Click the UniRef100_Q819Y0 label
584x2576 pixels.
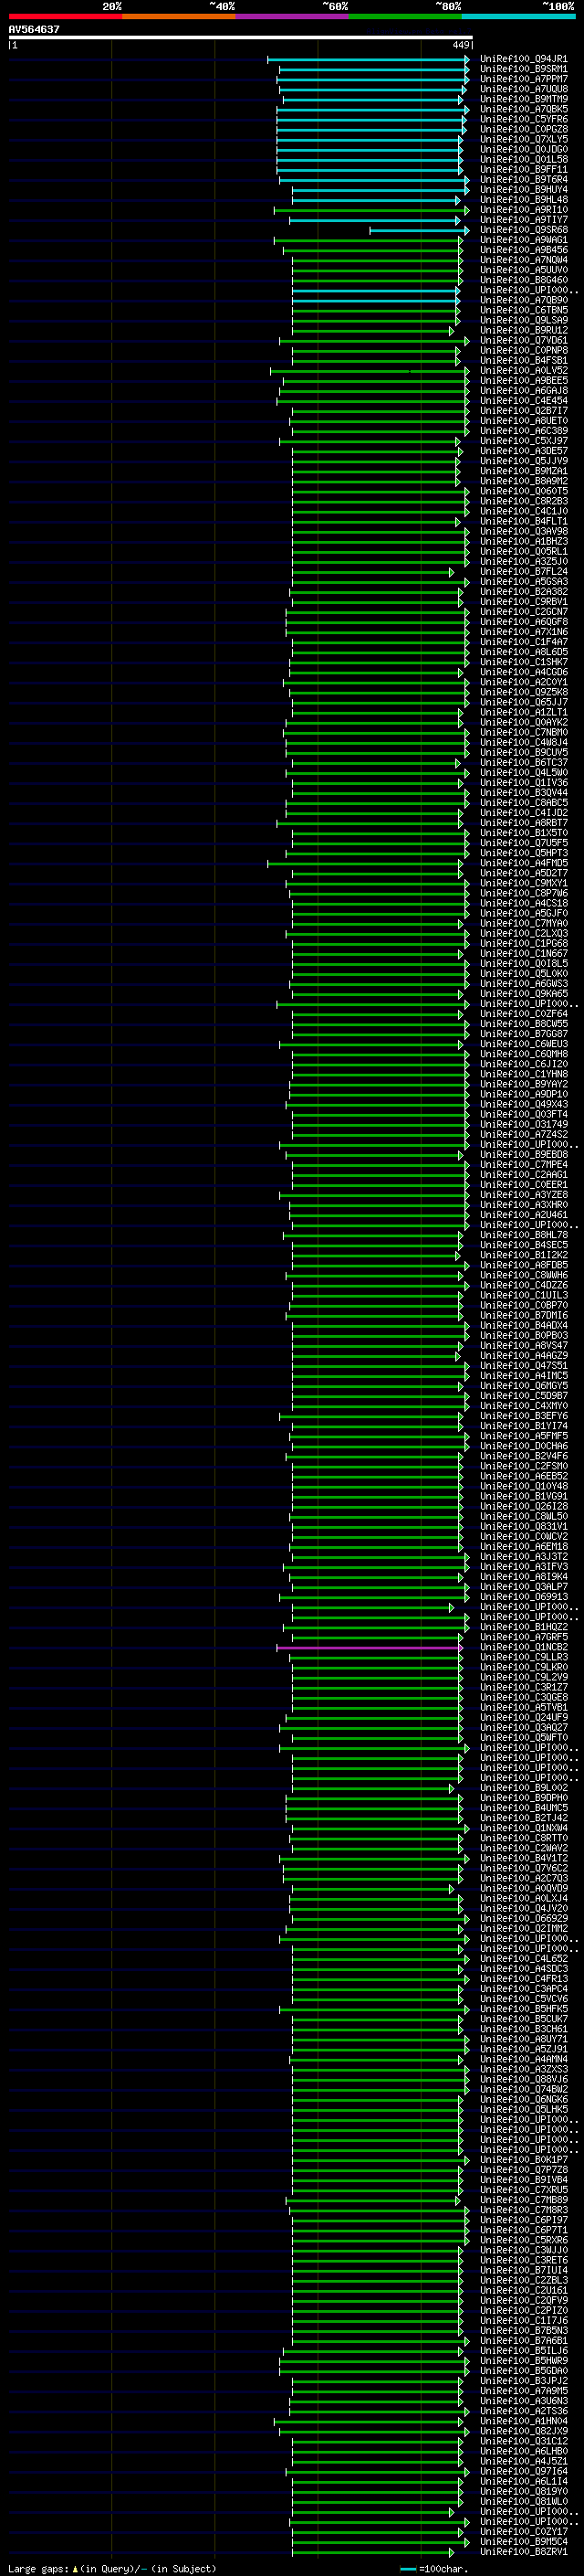point(524,2491)
